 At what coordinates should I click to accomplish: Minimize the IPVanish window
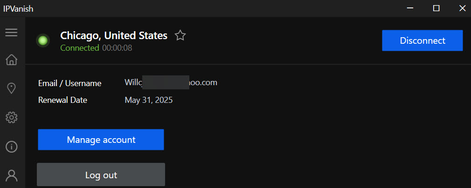[x=410, y=8]
